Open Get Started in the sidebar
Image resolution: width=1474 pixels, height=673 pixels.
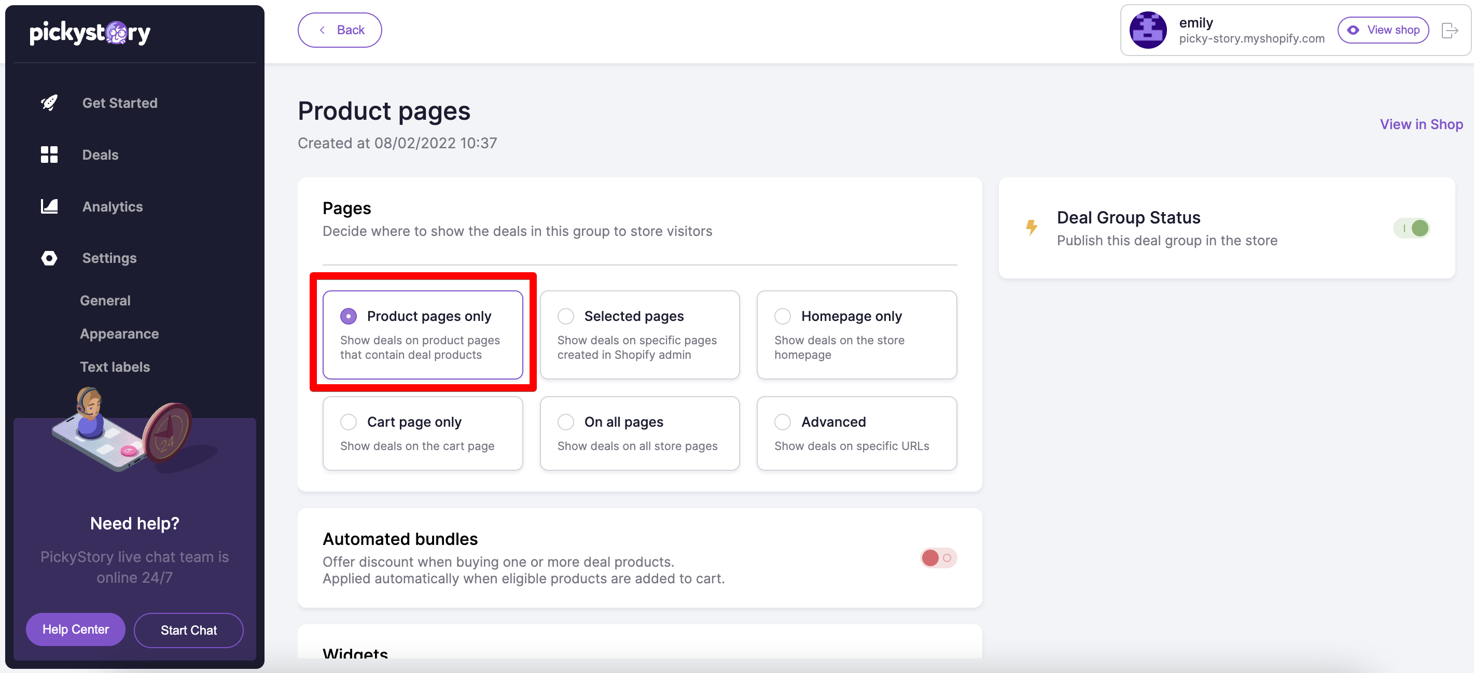pos(120,103)
